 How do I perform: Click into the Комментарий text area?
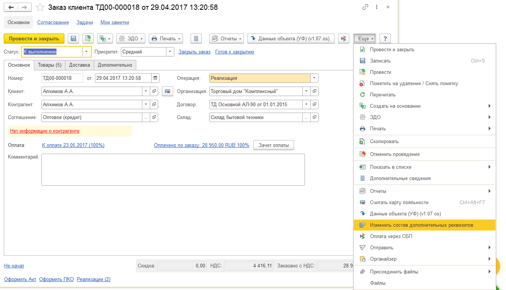tap(173, 169)
